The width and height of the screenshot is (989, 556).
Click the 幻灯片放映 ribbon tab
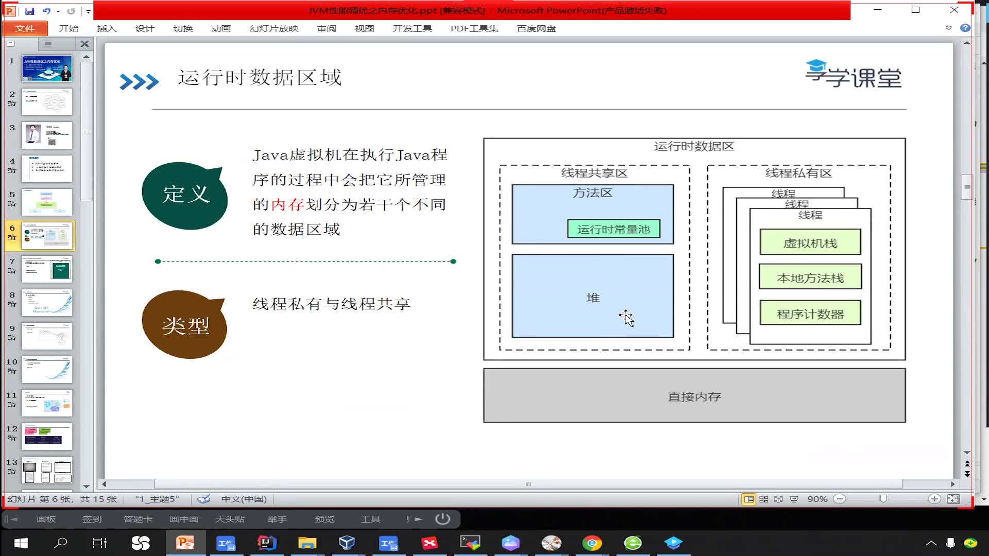(275, 28)
